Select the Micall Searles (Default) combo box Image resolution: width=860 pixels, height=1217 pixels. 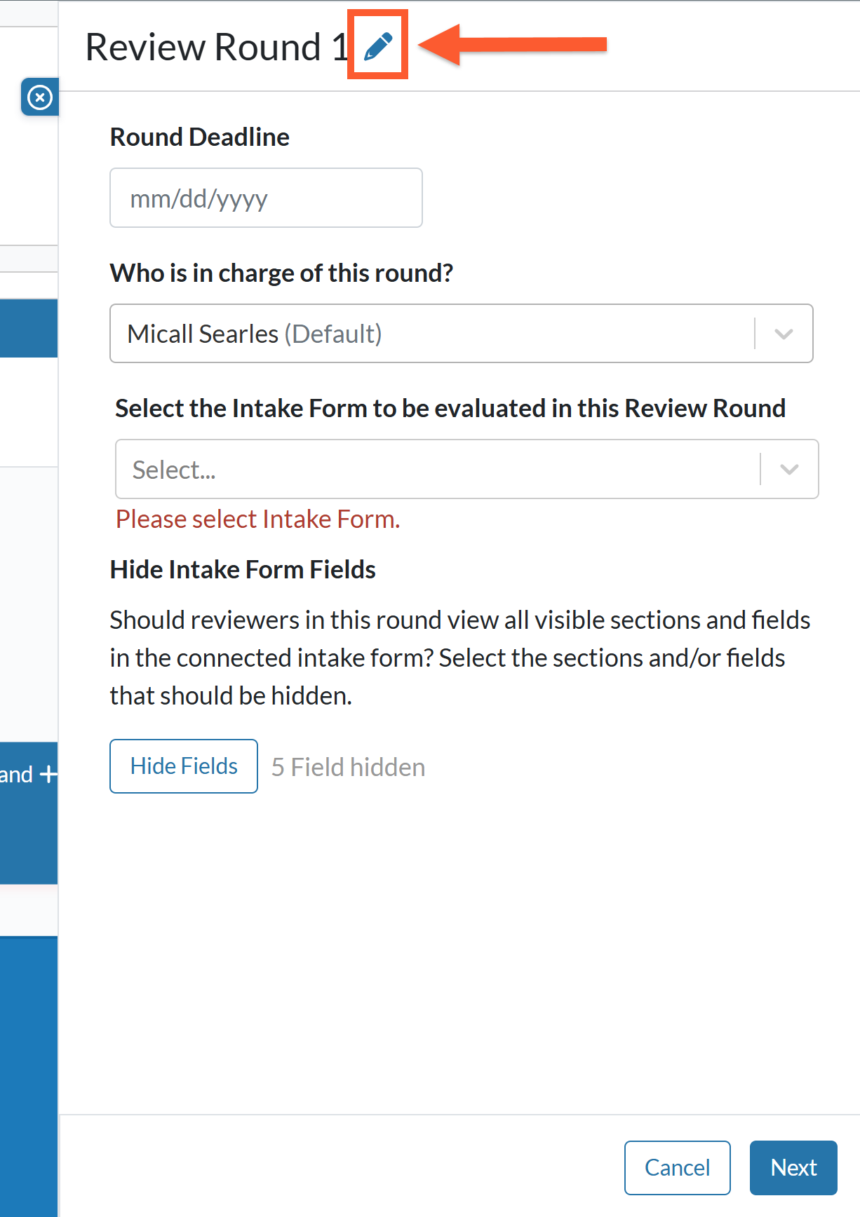(x=461, y=334)
